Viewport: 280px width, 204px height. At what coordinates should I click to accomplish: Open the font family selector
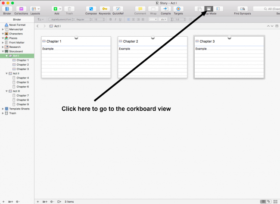point(61,19)
